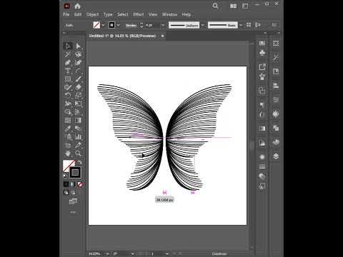Swap fill and stroke colors

point(80,162)
